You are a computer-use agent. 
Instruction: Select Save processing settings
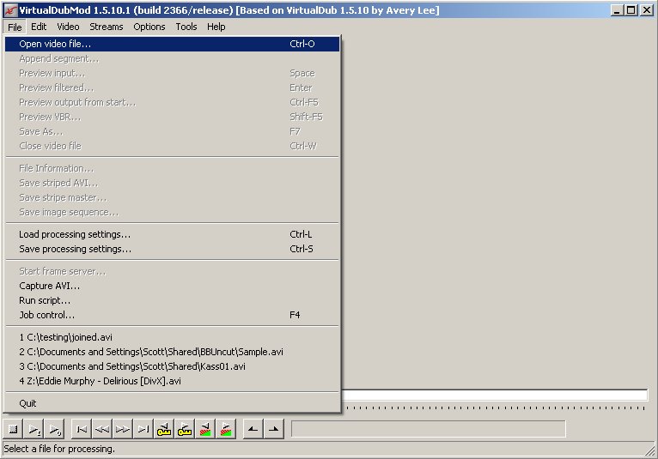pos(172,249)
